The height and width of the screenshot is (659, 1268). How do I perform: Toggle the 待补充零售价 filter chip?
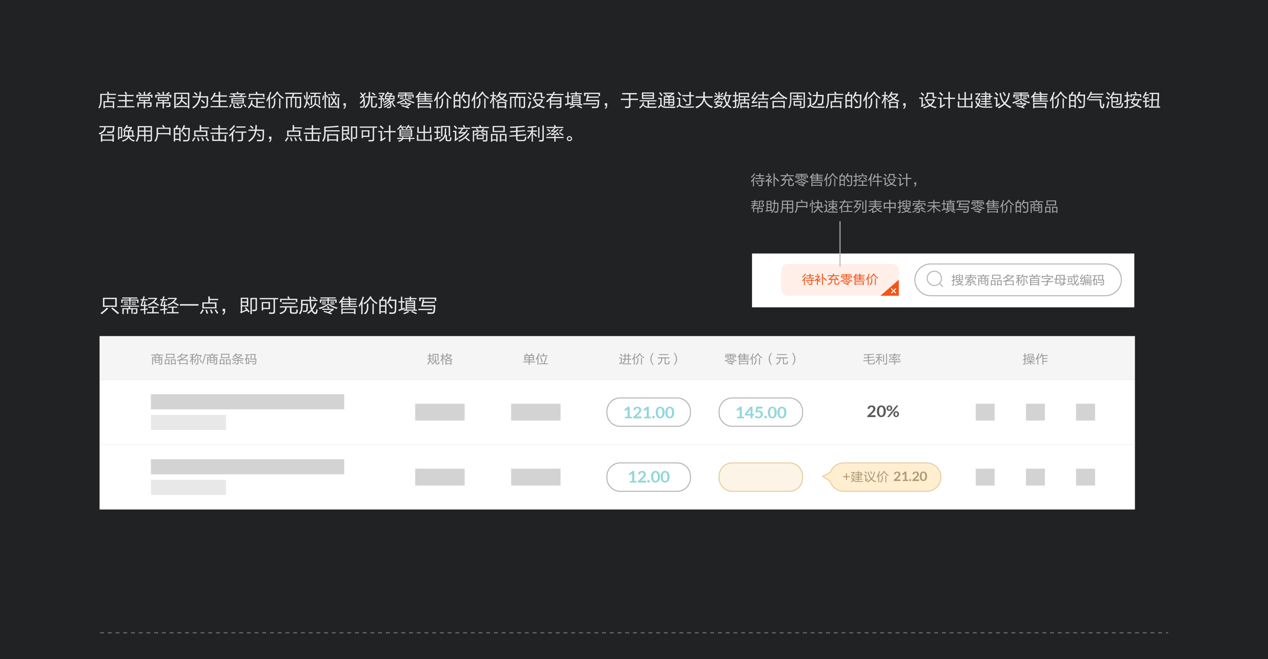pyautogui.click(x=839, y=280)
